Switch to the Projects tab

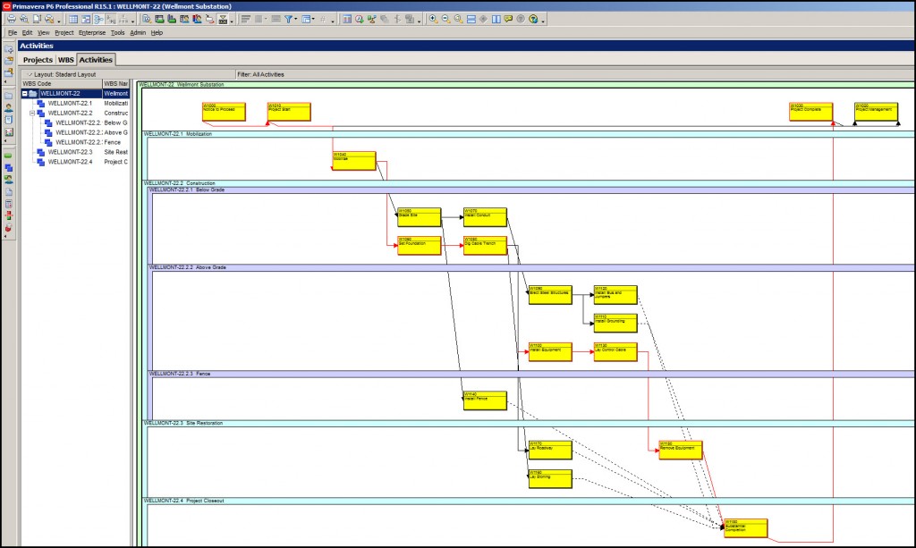pyautogui.click(x=38, y=60)
